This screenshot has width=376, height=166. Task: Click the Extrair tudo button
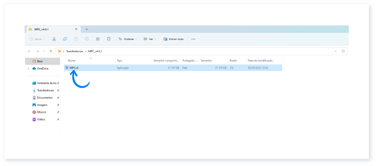174,39
